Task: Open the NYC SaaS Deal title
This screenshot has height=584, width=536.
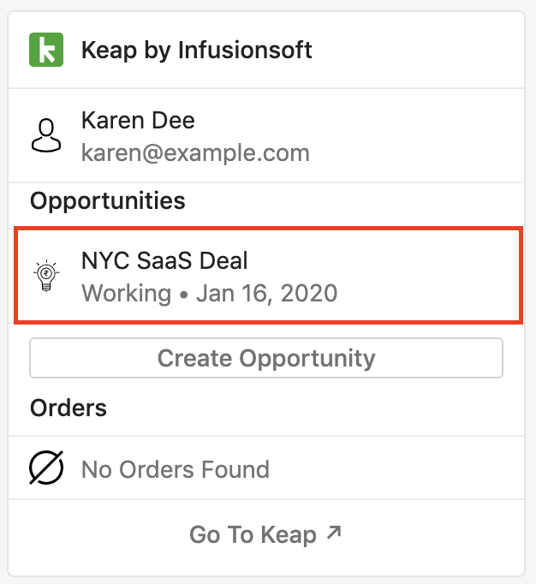Action: (x=164, y=260)
